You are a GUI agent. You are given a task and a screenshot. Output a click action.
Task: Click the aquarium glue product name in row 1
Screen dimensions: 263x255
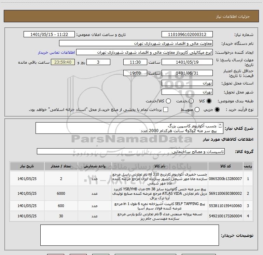[160, 179]
